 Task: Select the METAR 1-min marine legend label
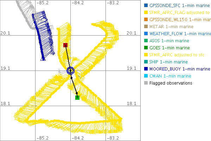171,27
